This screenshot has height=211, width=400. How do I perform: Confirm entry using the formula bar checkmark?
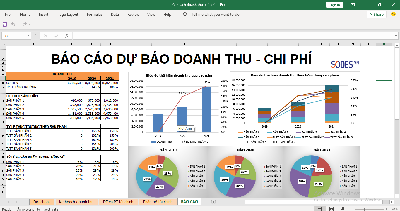pyautogui.click(x=56, y=36)
